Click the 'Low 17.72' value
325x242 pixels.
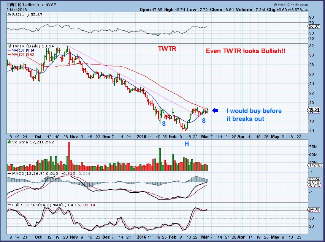198,9
